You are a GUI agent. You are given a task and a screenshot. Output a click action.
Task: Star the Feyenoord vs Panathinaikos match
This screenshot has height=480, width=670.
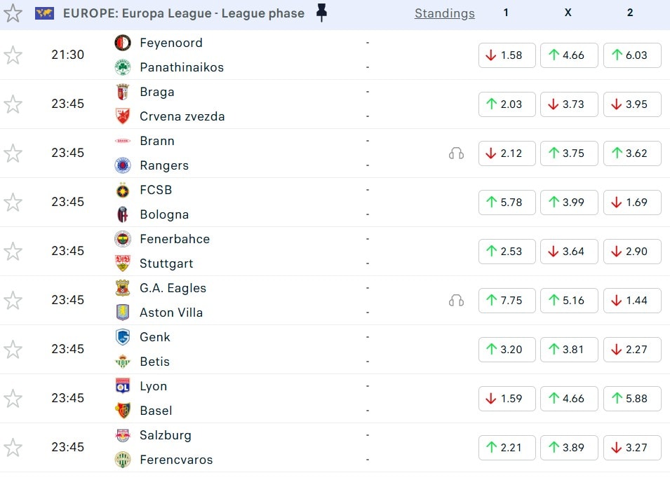[13, 55]
